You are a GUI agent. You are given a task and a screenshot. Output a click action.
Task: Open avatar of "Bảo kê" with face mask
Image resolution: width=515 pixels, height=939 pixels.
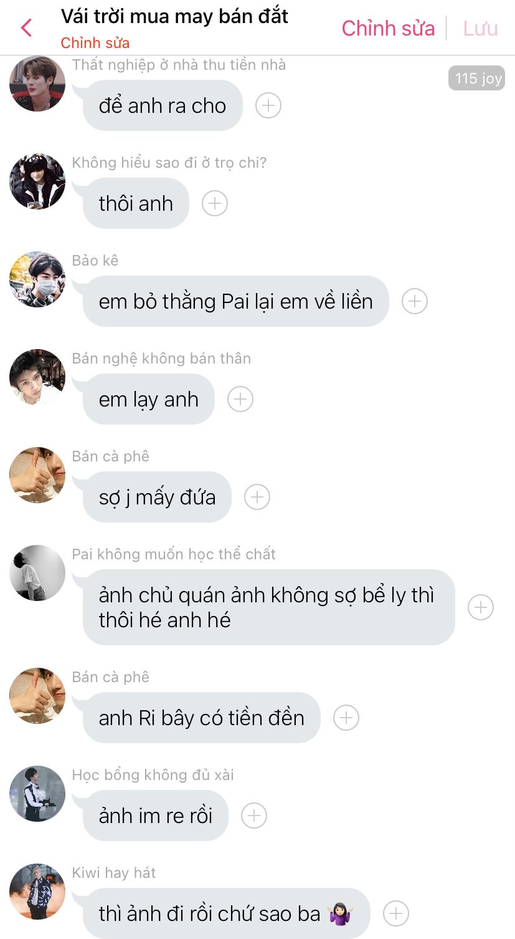tap(37, 279)
